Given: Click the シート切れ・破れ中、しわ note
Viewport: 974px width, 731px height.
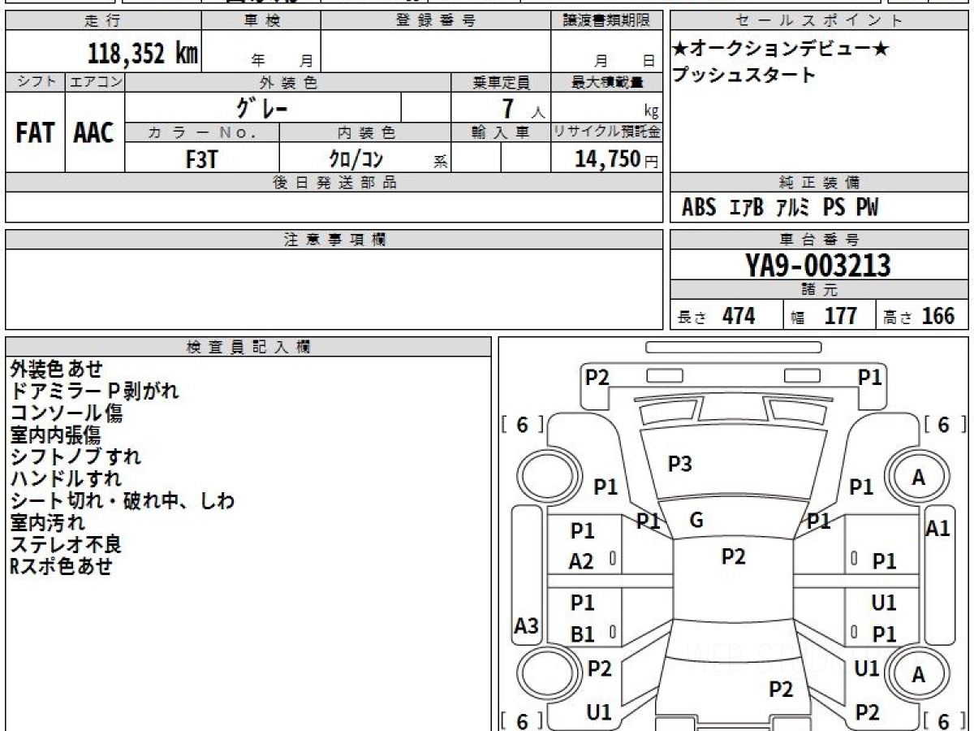Looking at the screenshot, I should pos(122,500).
